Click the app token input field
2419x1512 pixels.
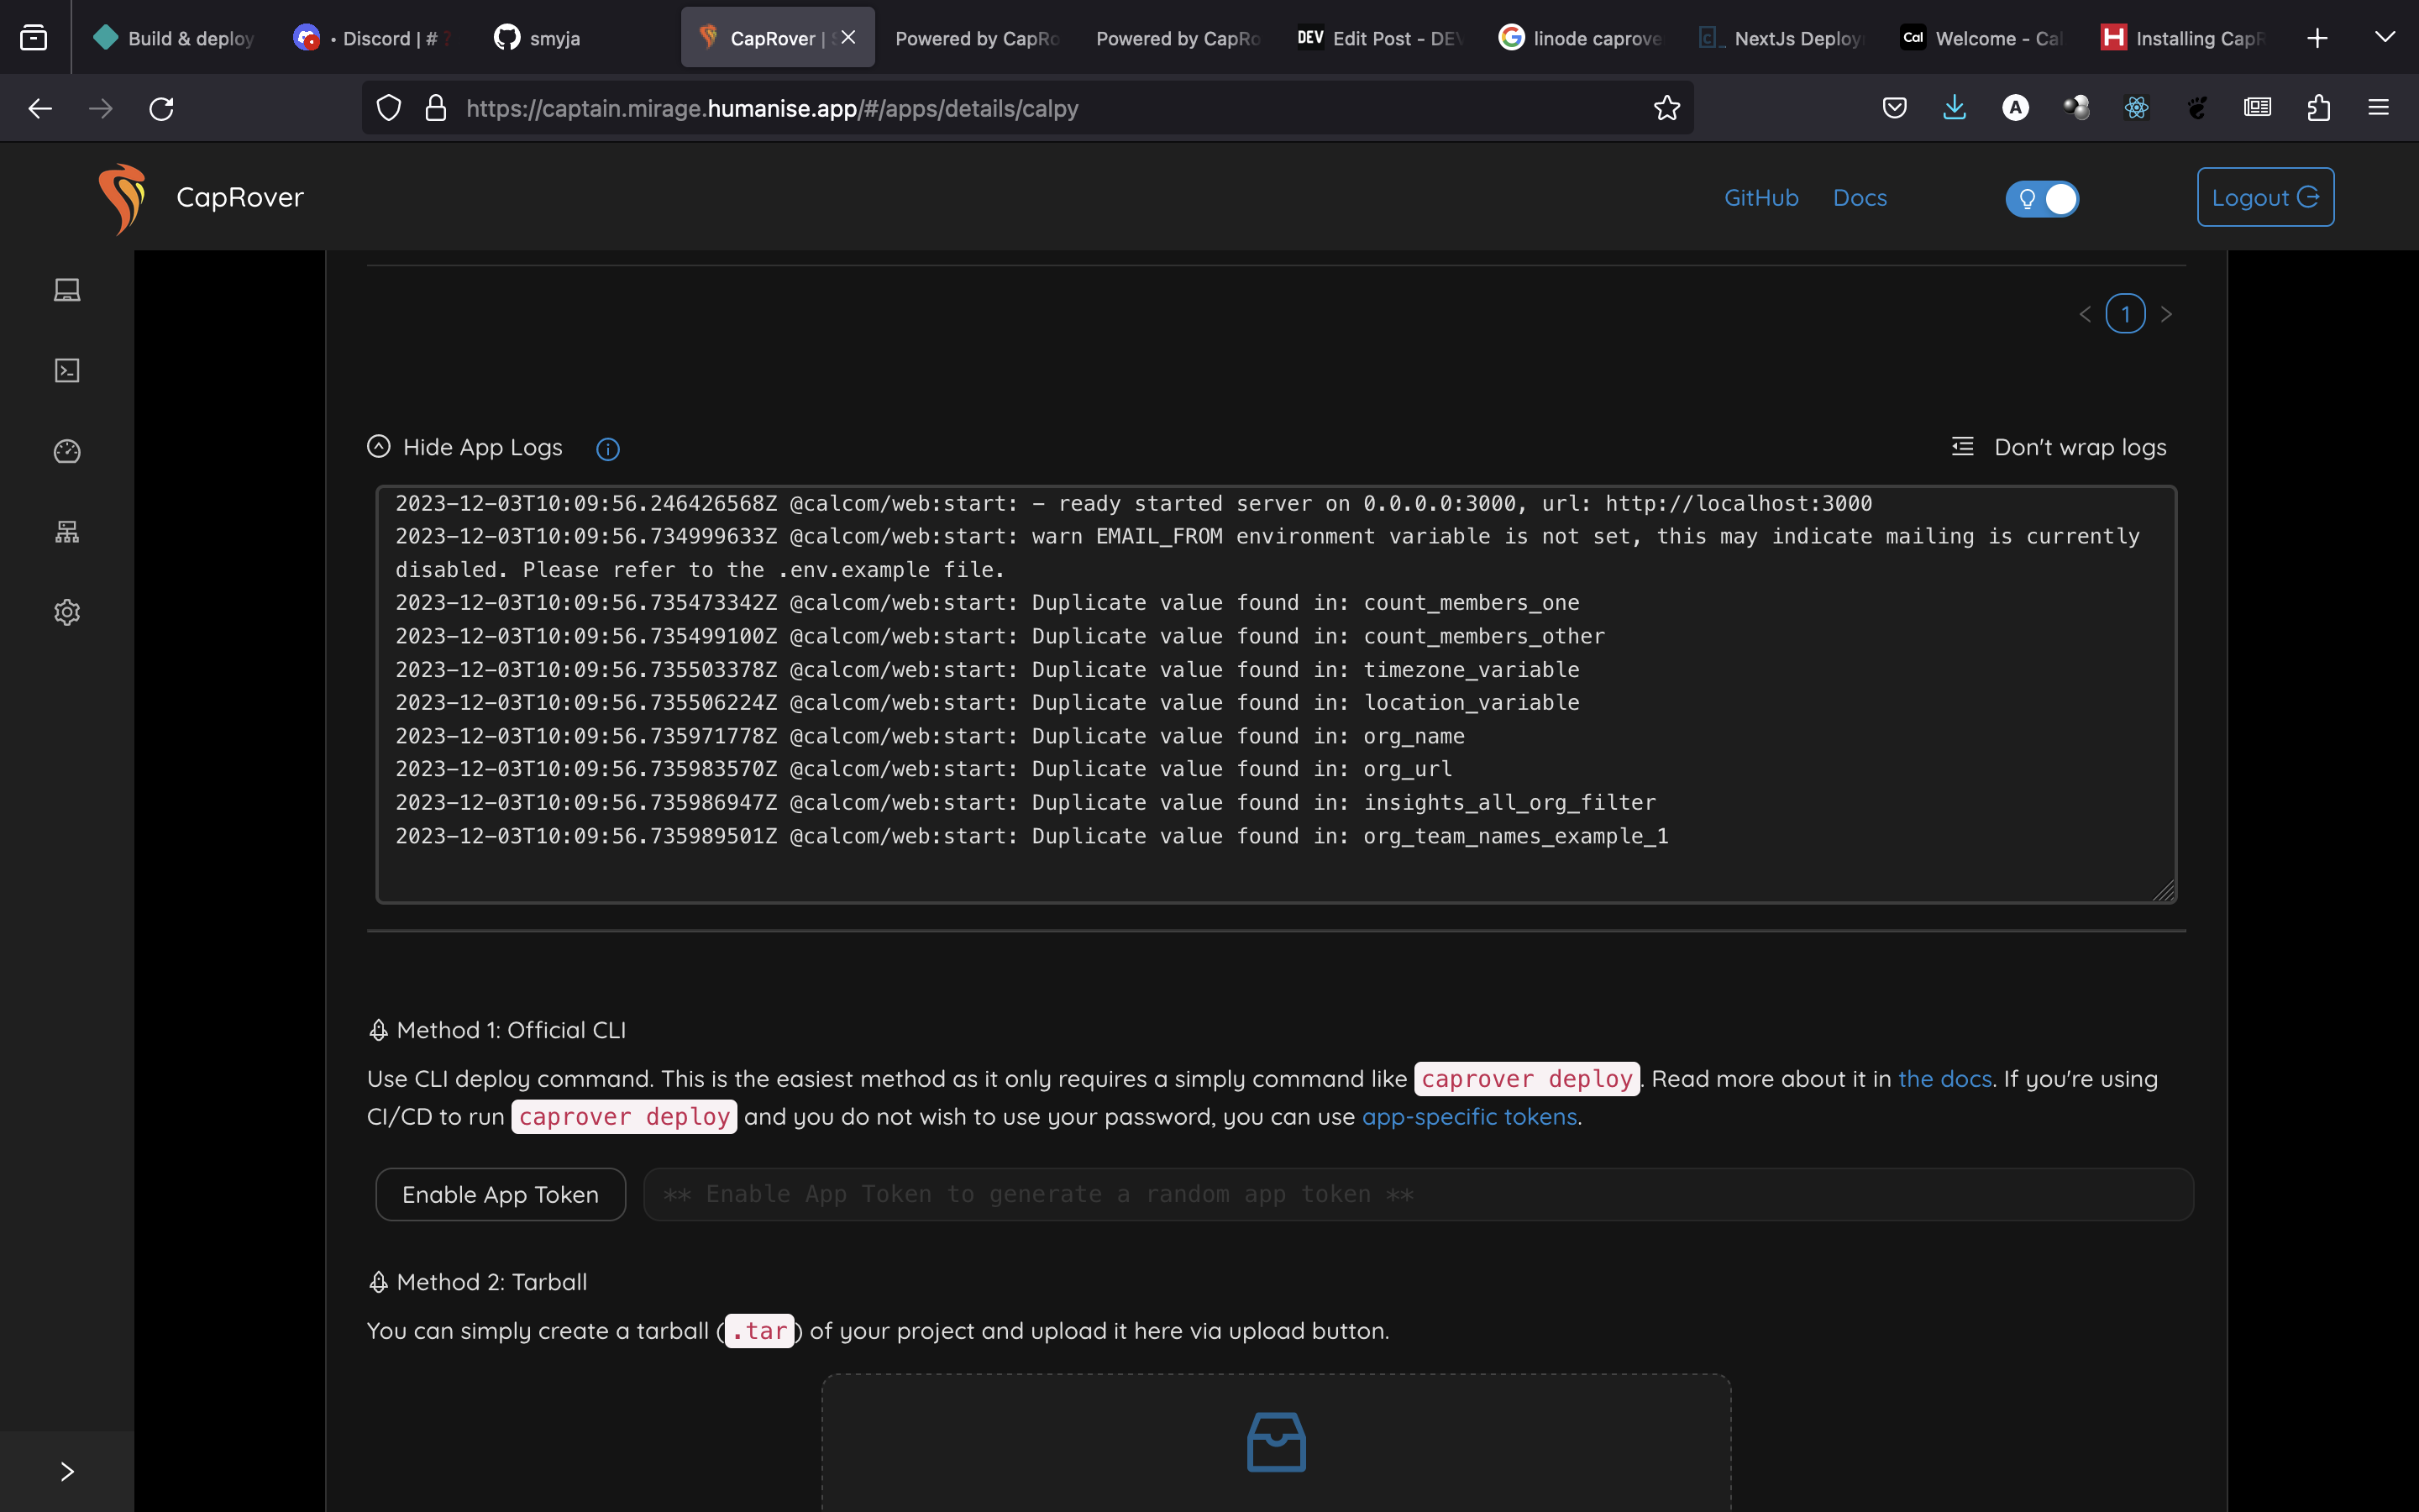click(1418, 1194)
